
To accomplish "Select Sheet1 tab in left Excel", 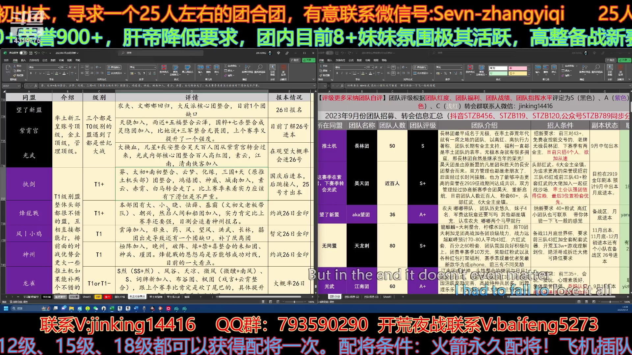I will [x=87, y=297].
